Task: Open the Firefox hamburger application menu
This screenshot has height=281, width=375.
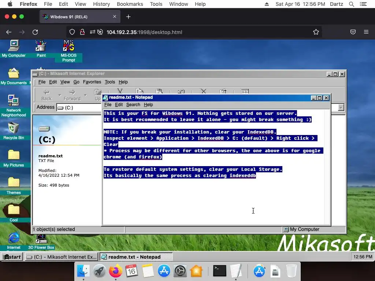Action: coord(366,32)
